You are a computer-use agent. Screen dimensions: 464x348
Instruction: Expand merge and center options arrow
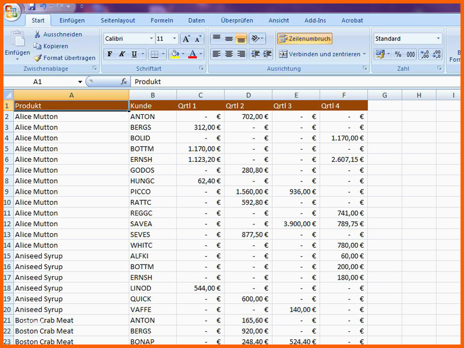(364, 54)
